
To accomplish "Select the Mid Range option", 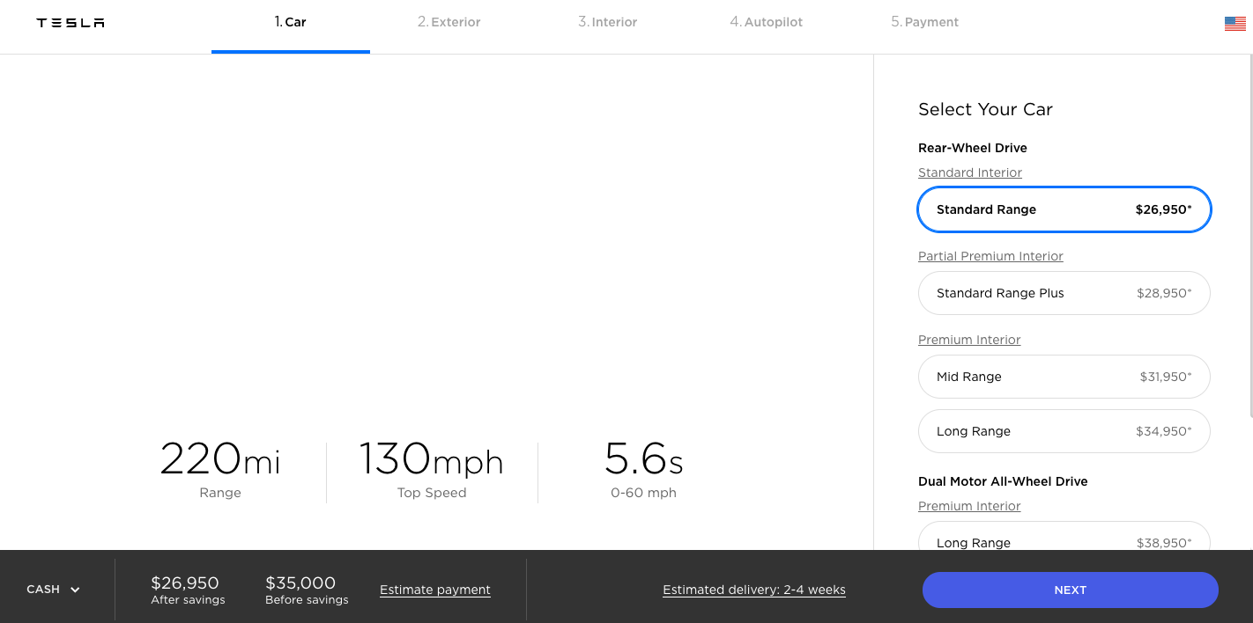I will [x=1064, y=377].
